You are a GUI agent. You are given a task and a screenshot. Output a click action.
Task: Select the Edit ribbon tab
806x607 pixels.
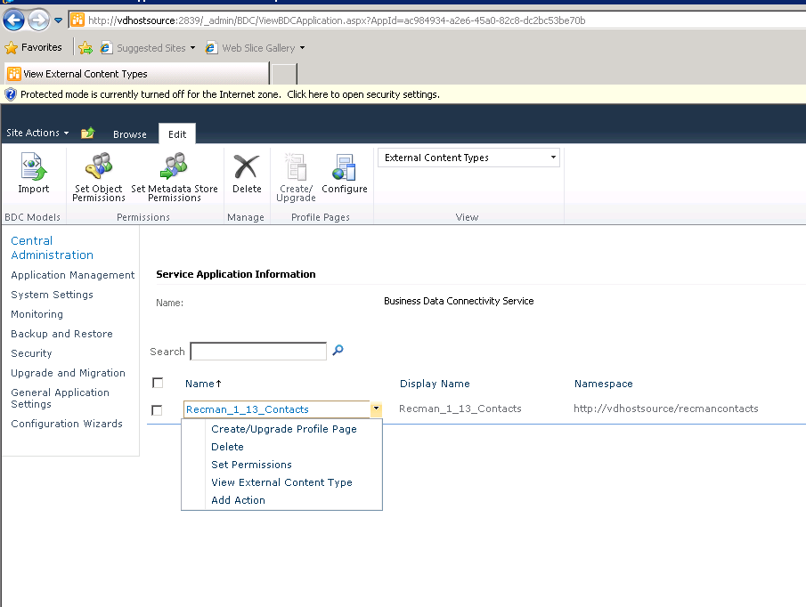coord(177,134)
